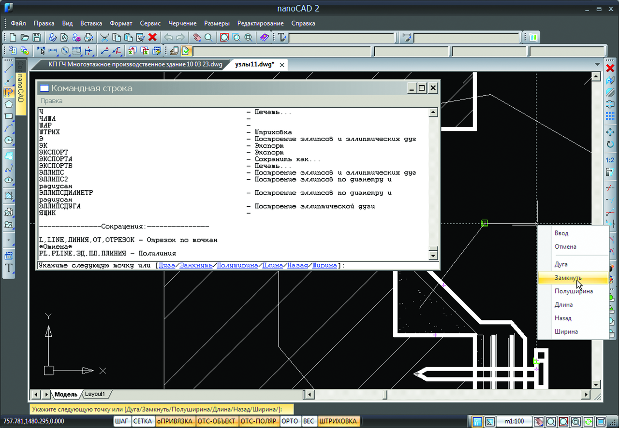619x428 pixels.
Task: Click the Copy icon in toolbar
Action: [117, 37]
